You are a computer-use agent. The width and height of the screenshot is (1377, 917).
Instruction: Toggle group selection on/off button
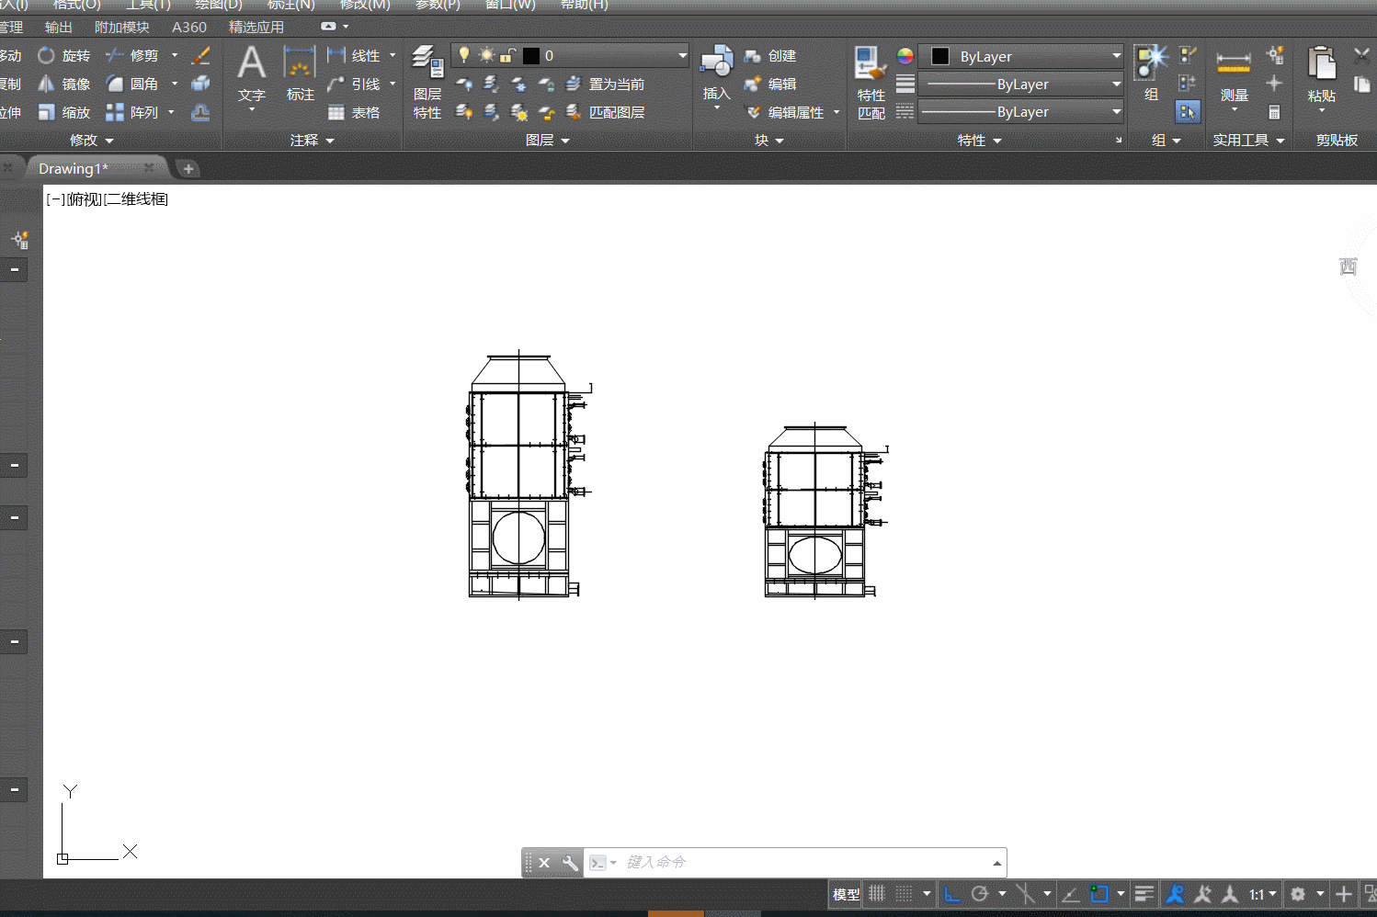pos(1188,112)
